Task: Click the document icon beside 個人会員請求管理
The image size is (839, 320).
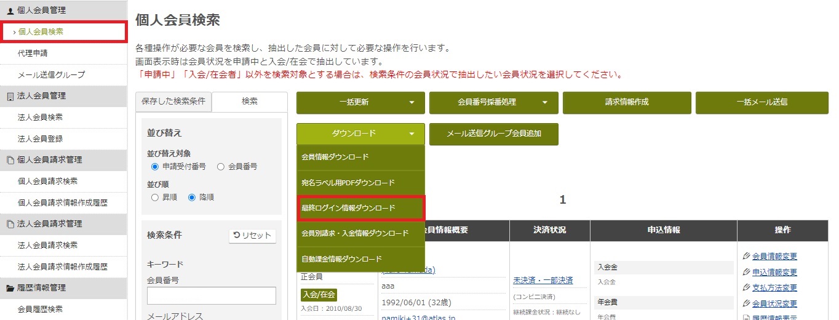Action: point(10,160)
